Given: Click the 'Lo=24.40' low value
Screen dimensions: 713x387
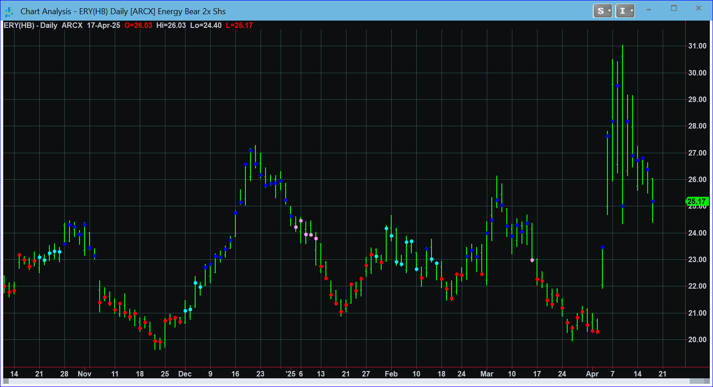Looking at the screenshot, I should (206, 25).
